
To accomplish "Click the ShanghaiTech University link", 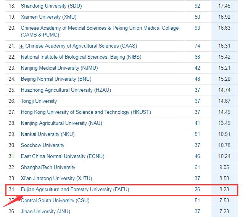I will [48, 168].
